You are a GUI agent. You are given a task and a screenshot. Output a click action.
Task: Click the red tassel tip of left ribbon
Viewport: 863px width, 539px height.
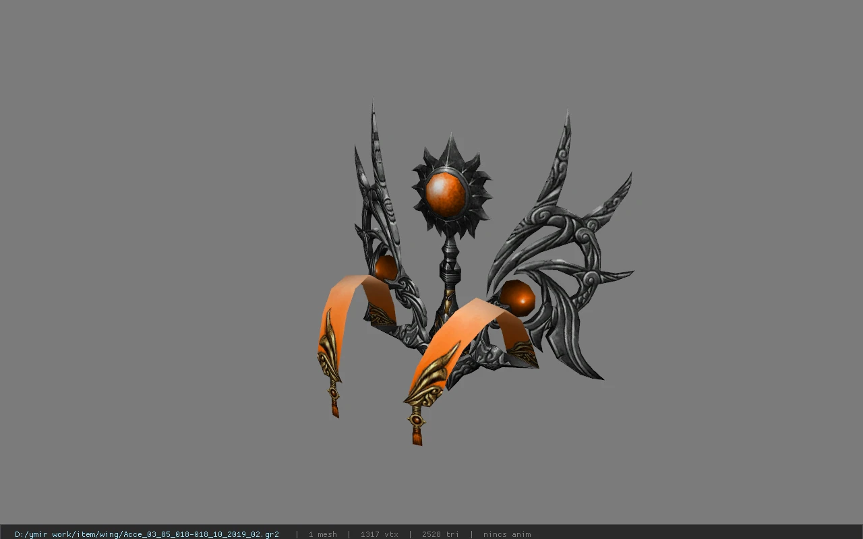(x=335, y=408)
